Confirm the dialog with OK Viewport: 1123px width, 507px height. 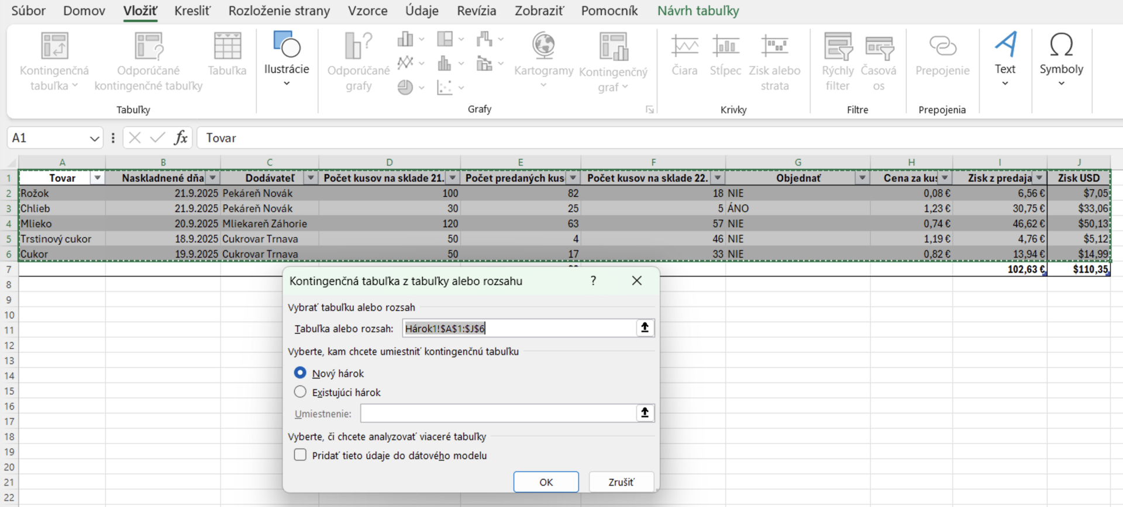coord(546,482)
